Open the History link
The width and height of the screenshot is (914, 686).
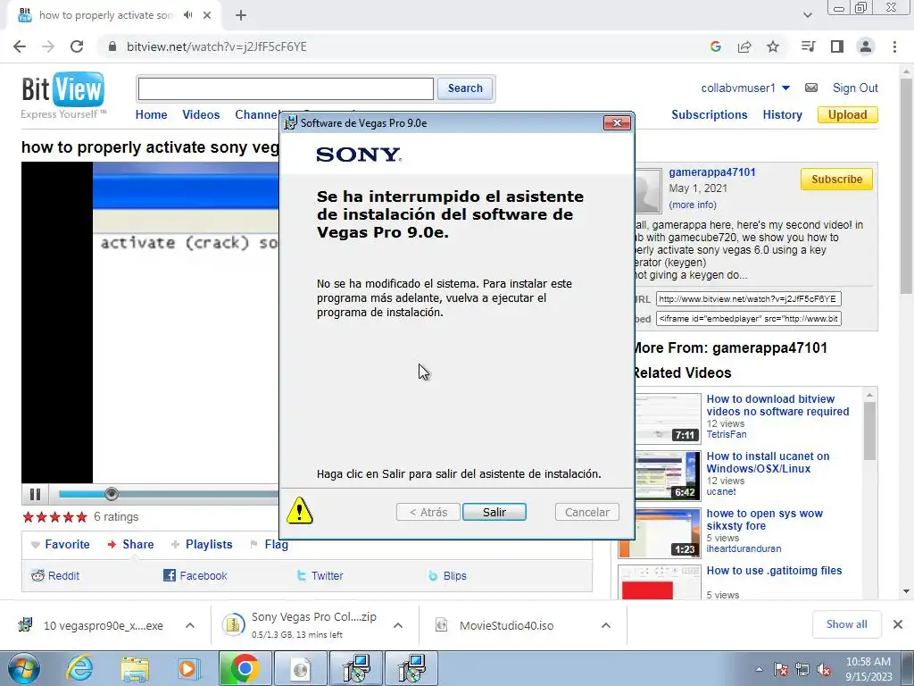pyautogui.click(x=782, y=115)
